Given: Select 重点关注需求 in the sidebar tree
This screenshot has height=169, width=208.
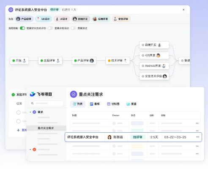Looking at the screenshot, I should (47, 128).
